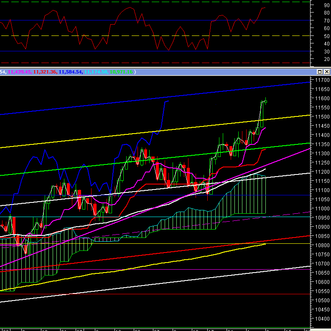Click the 10550 price axis label
331x331 pixels.
tap(322, 291)
